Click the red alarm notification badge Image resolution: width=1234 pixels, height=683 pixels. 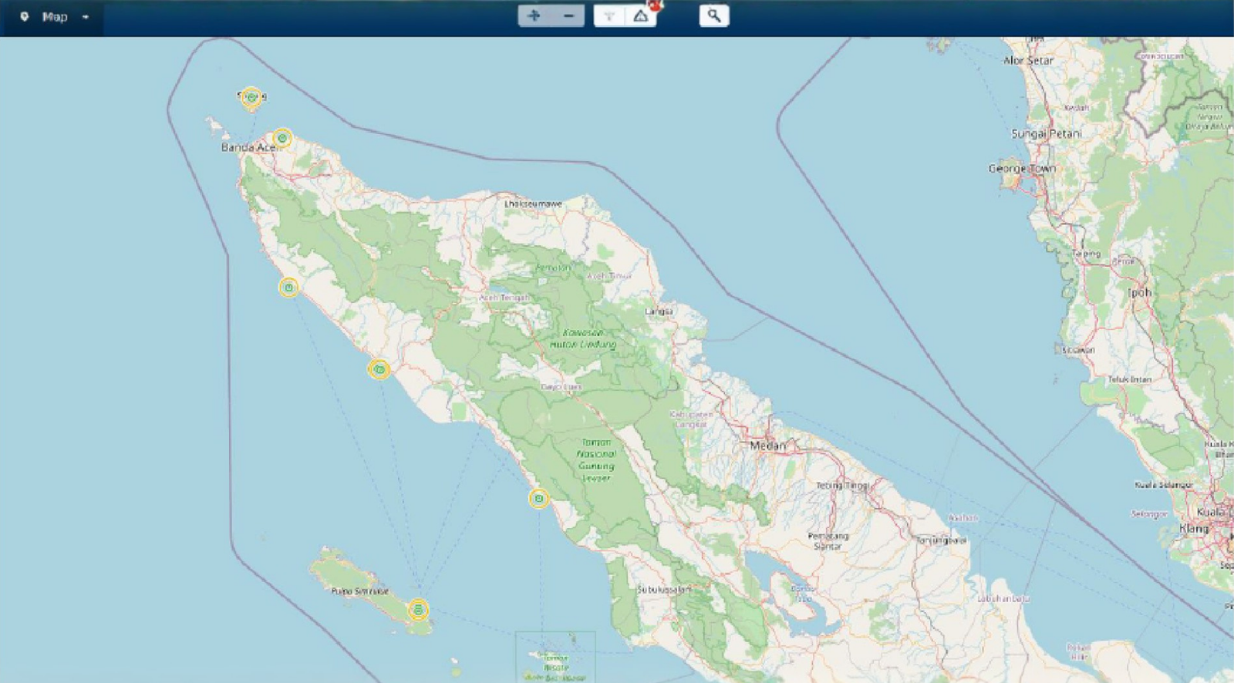(655, 5)
